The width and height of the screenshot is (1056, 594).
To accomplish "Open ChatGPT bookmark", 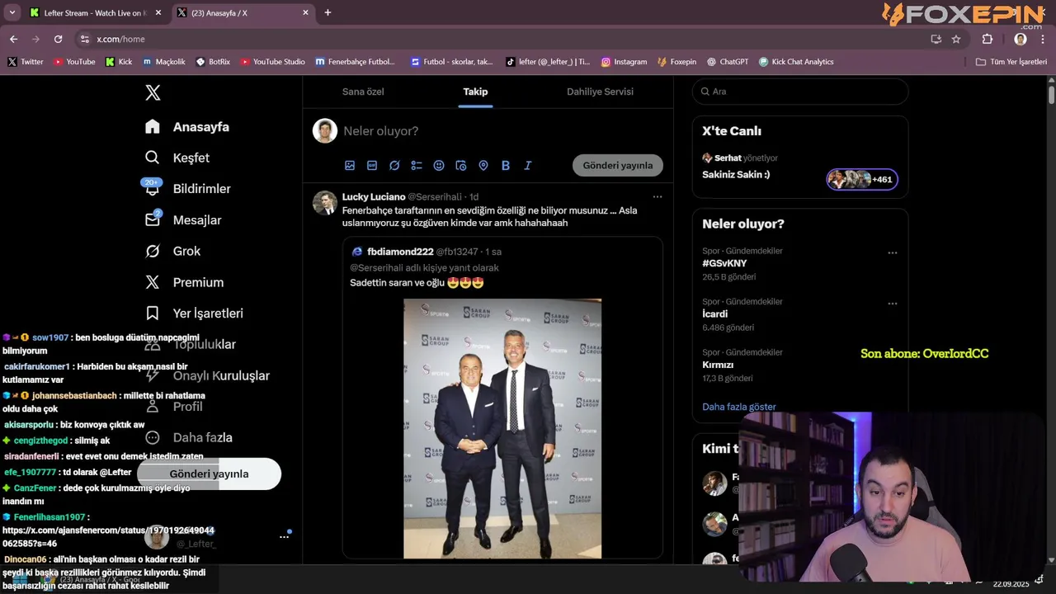I will click(x=727, y=62).
